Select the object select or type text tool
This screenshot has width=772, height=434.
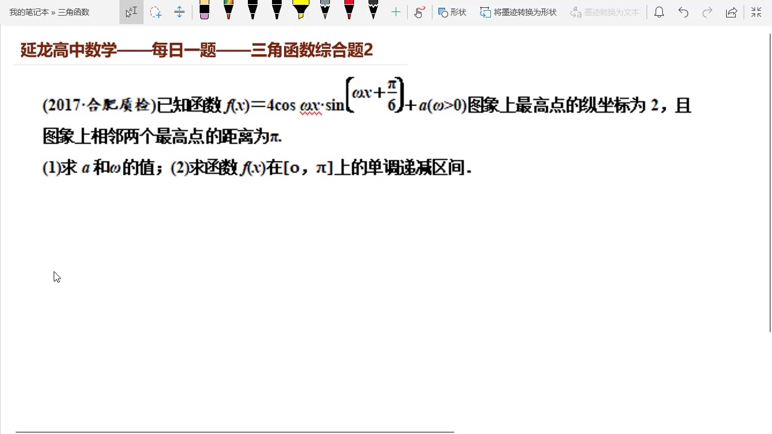(131, 12)
